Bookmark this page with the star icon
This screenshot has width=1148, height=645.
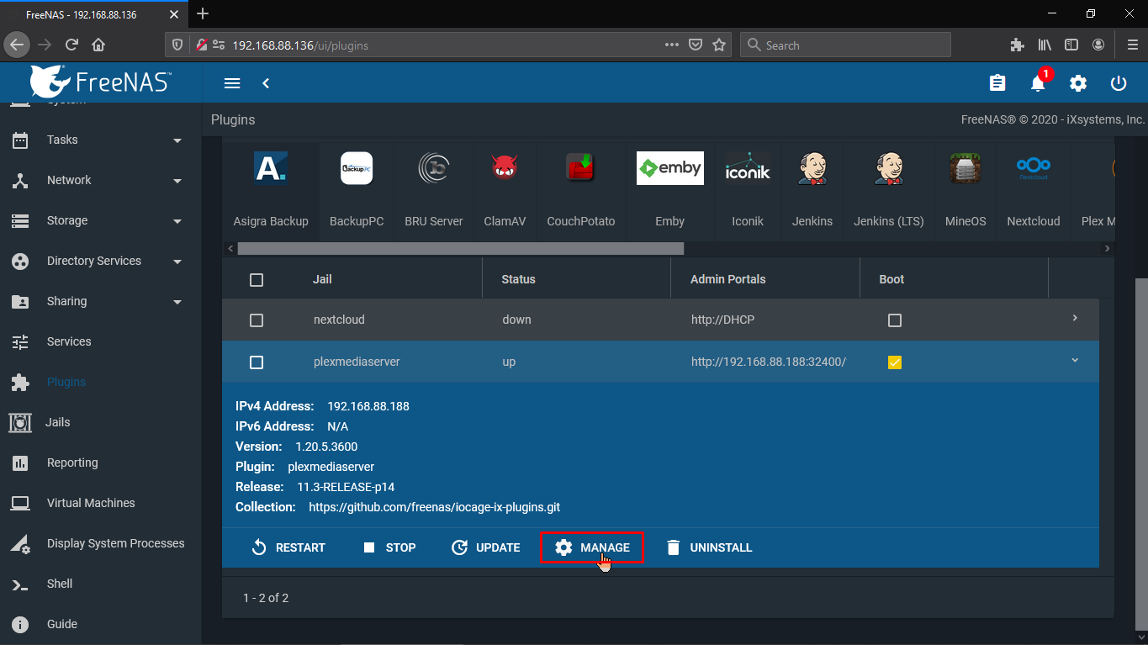point(719,45)
